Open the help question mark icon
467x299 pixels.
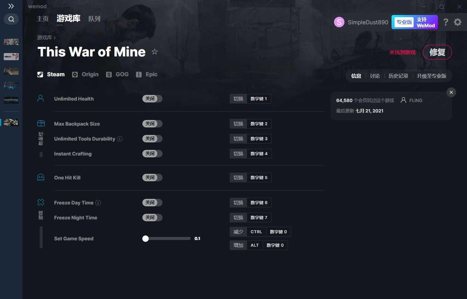(446, 22)
